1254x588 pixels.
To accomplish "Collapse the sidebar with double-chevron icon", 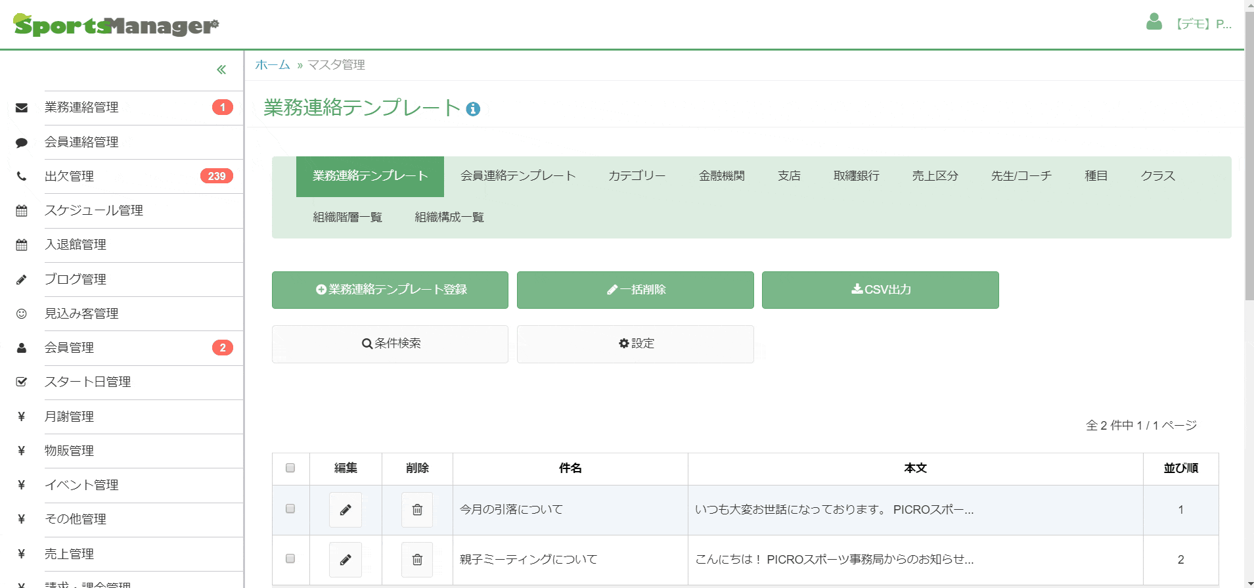I will 221,70.
